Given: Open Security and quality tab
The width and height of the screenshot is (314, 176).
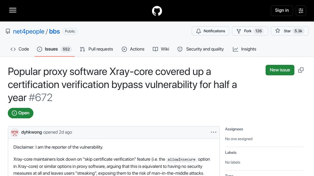Looking at the screenshot, I should [x=201, y=49].
